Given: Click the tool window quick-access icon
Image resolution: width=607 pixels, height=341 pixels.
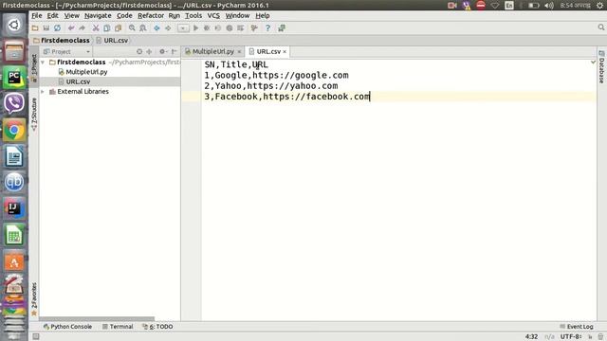Looking at the screenshot, I should (x=36, y=337).
